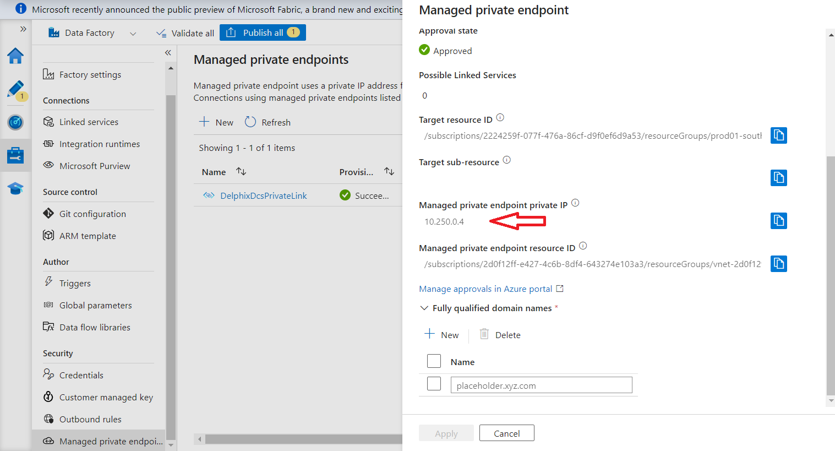
Task: Check the select-all Name header checkbox
Action: point(434,361)
